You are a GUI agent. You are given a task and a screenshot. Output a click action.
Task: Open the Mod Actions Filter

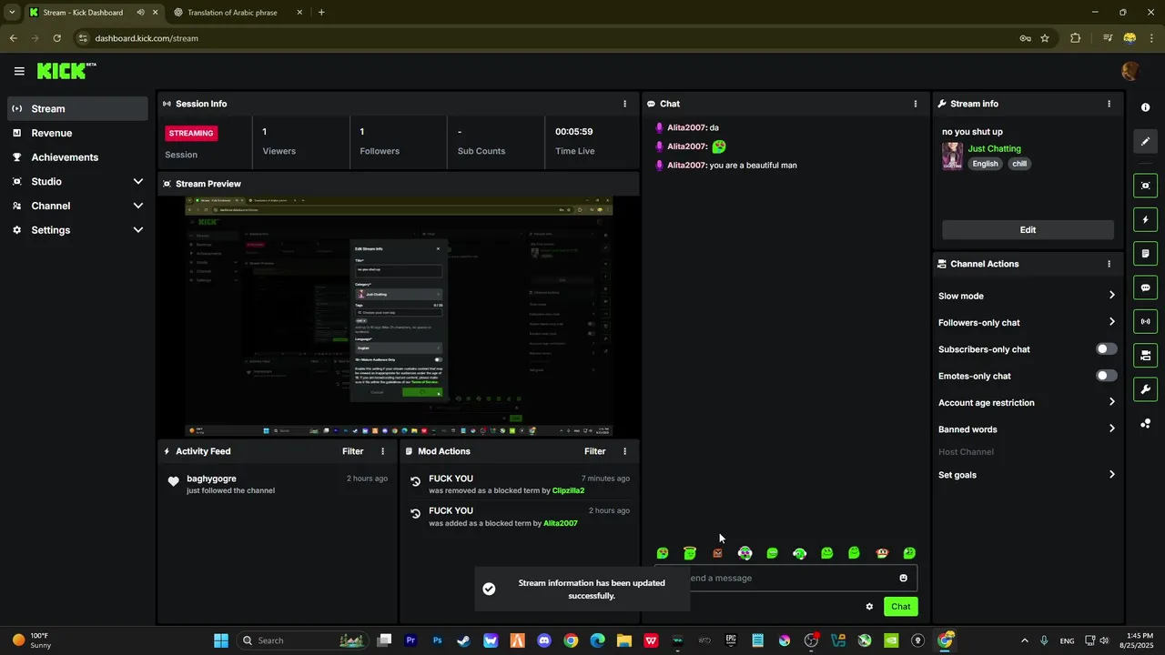[594, 451]
